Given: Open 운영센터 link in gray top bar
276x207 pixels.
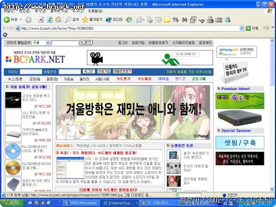Looking at the screenshot, I should (205, 43).
